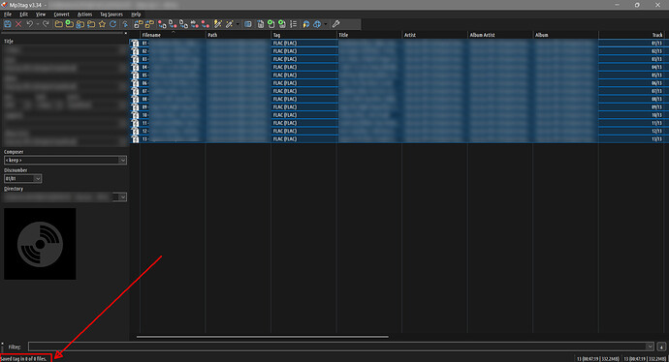Open the Discnumber 01/01 dropdown
Screen dimensions: 669x362
[38, 178]
